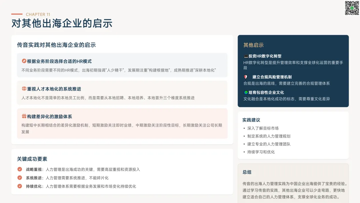Click the sentence starting 构建短中长期相结合

[122, 129]
